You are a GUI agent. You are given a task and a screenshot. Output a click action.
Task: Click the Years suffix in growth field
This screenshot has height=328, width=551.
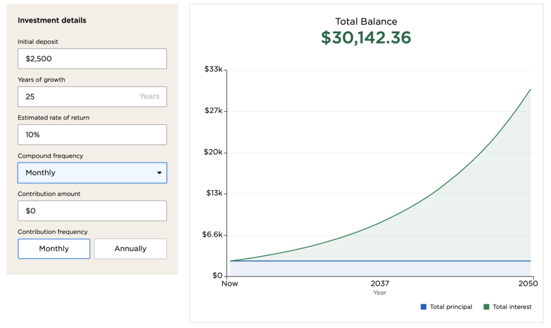coord(149,97)
